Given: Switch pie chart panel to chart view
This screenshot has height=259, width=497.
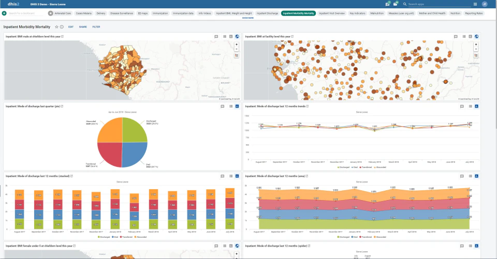Looking at the screenshot, I should 237,106.
